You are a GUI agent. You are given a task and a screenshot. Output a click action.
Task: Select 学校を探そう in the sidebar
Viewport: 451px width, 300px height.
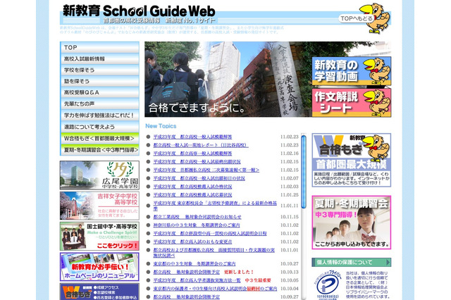(x=99, y=70)
